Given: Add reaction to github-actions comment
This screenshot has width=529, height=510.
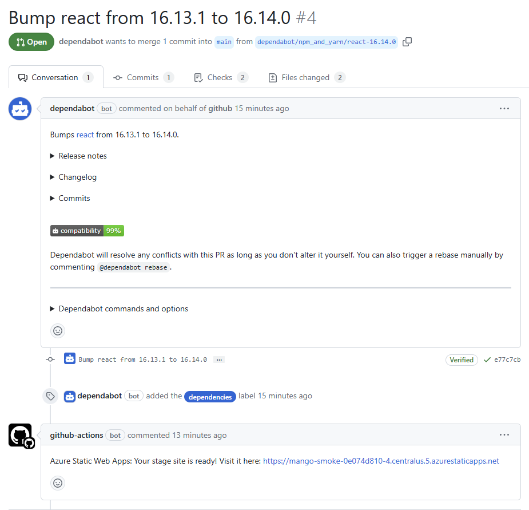Looking at the screenshot, I should click(x=58, y=483).
